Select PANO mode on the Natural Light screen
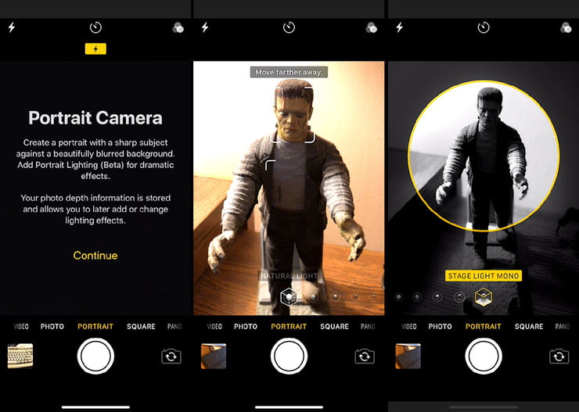 (x=368, y=327)
